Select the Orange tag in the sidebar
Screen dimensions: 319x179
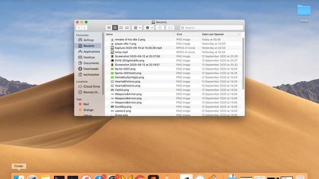(x=86, y=110)
